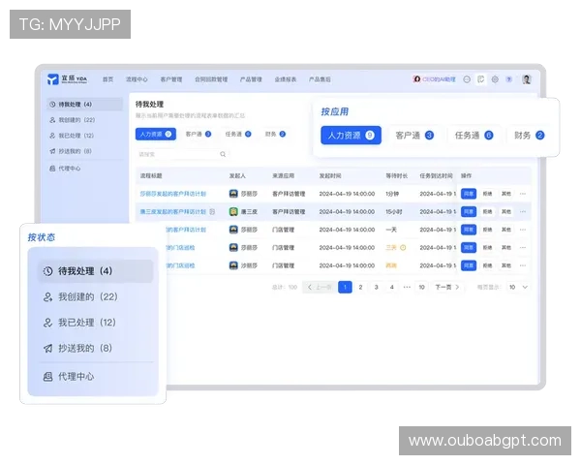Click the green 唐三皮 avatar in the table
Screen dimensions: 581x465
233,212
